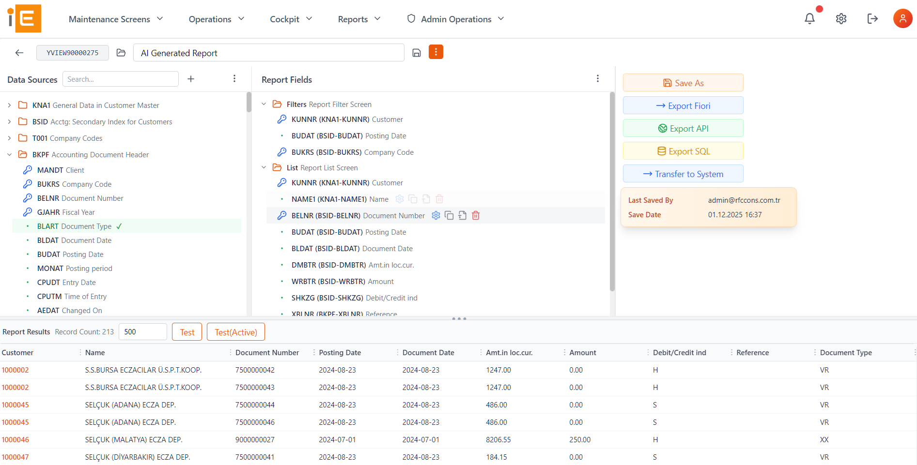Add a data source with the plus icon

click(191, 78)
